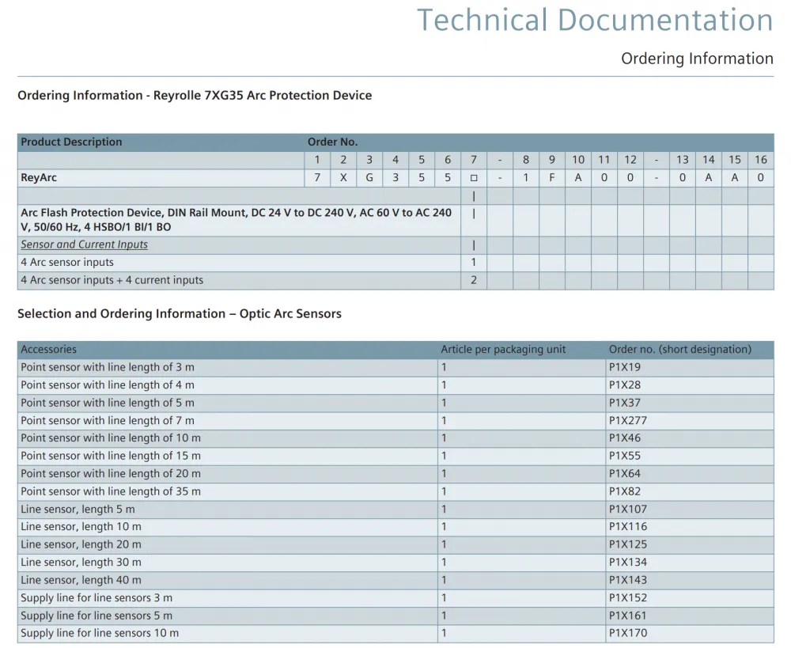
Task: Click 'Selection and Ordering Information – Optic Arc Sensors' heading
Action: coord(179,313)
